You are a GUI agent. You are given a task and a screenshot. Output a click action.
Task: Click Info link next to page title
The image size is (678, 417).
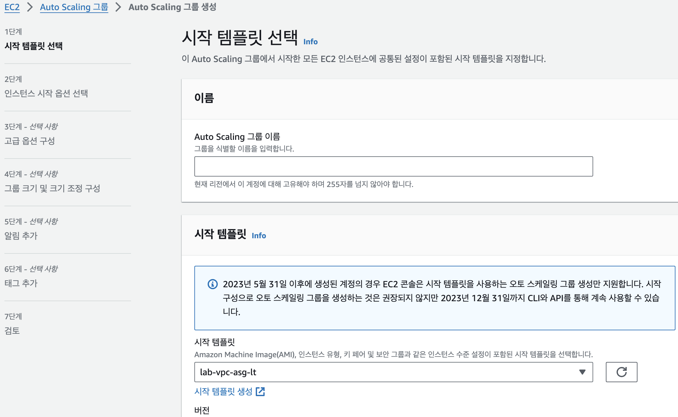[x=310, y=42]
